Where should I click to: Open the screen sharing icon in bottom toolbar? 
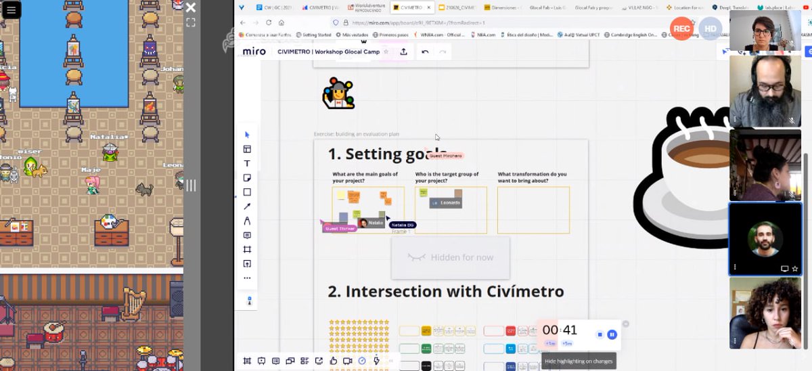[x=290, y=361]
